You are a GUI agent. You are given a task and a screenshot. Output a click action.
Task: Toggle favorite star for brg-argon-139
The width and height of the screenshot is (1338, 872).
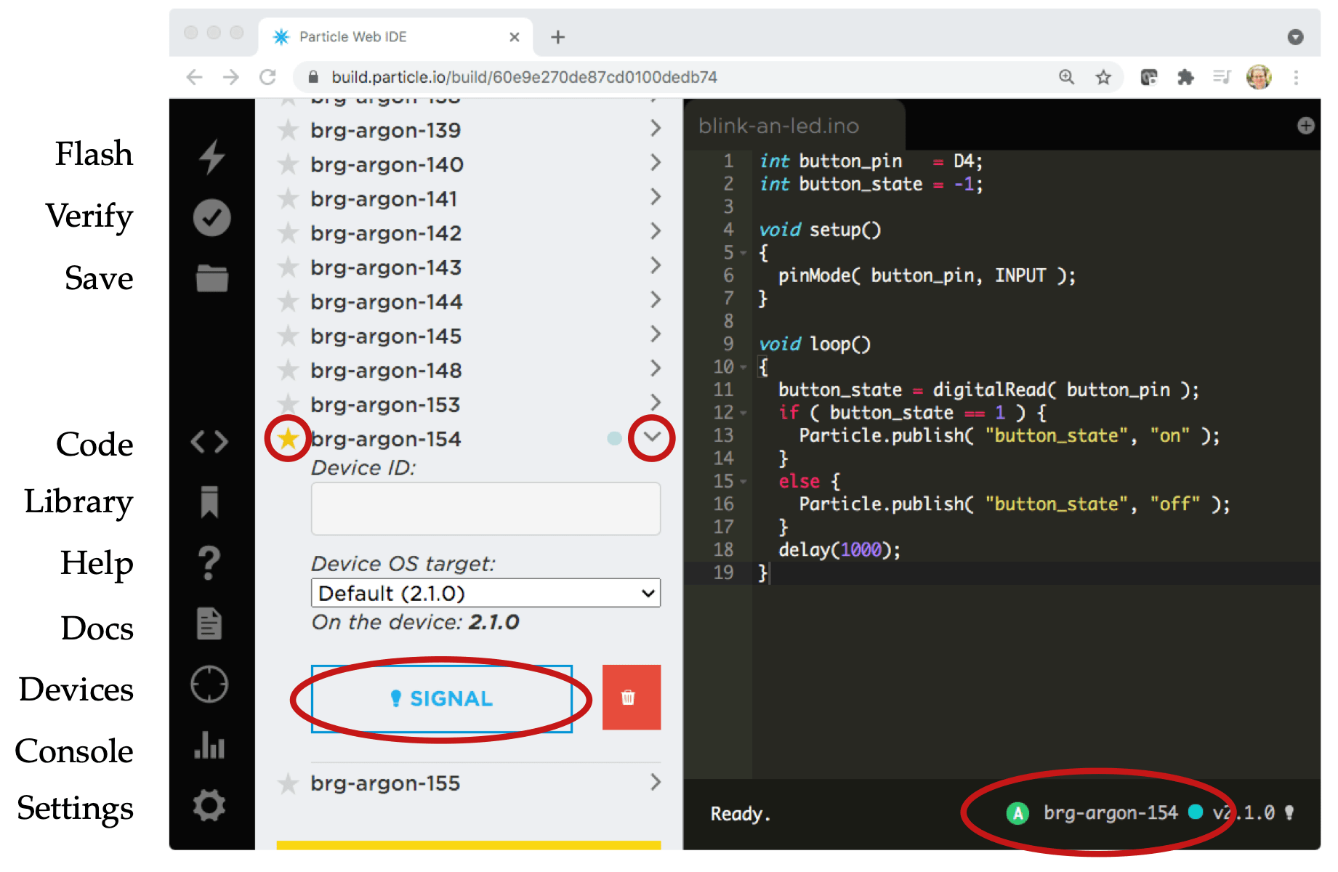point(289,129)
